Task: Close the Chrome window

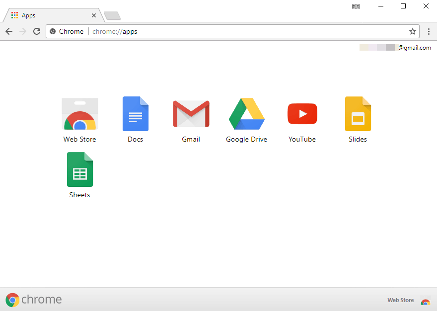Action: click(426, 6)
